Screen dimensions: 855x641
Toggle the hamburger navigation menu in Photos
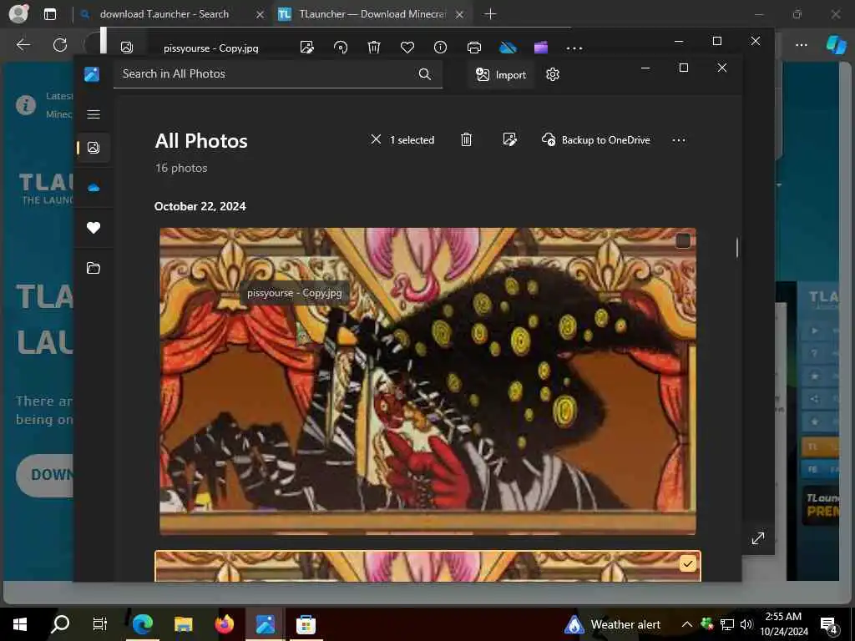[x=94, y=114]
